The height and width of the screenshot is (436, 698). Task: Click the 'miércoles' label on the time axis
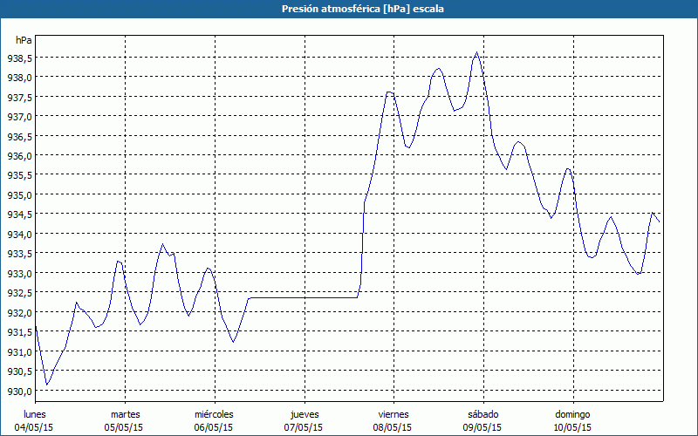point(214,413)
